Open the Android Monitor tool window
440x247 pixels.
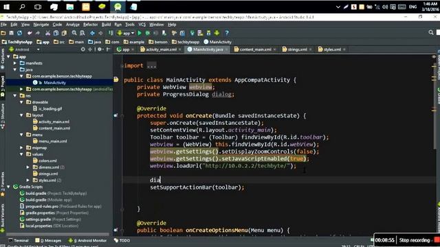[x=87, y=240]
